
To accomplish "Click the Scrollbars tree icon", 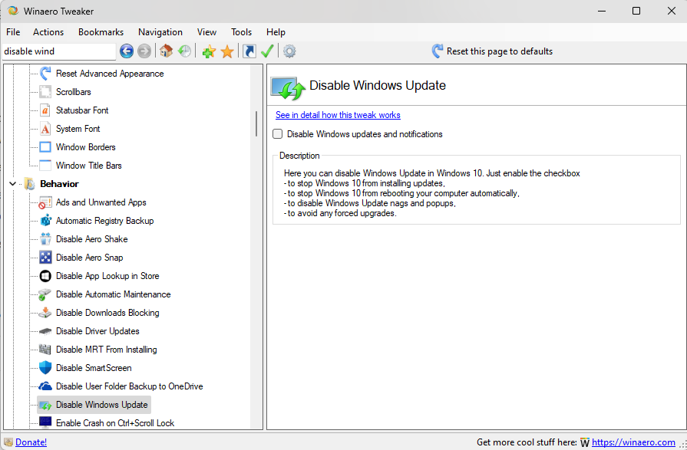I will (45, 92).
